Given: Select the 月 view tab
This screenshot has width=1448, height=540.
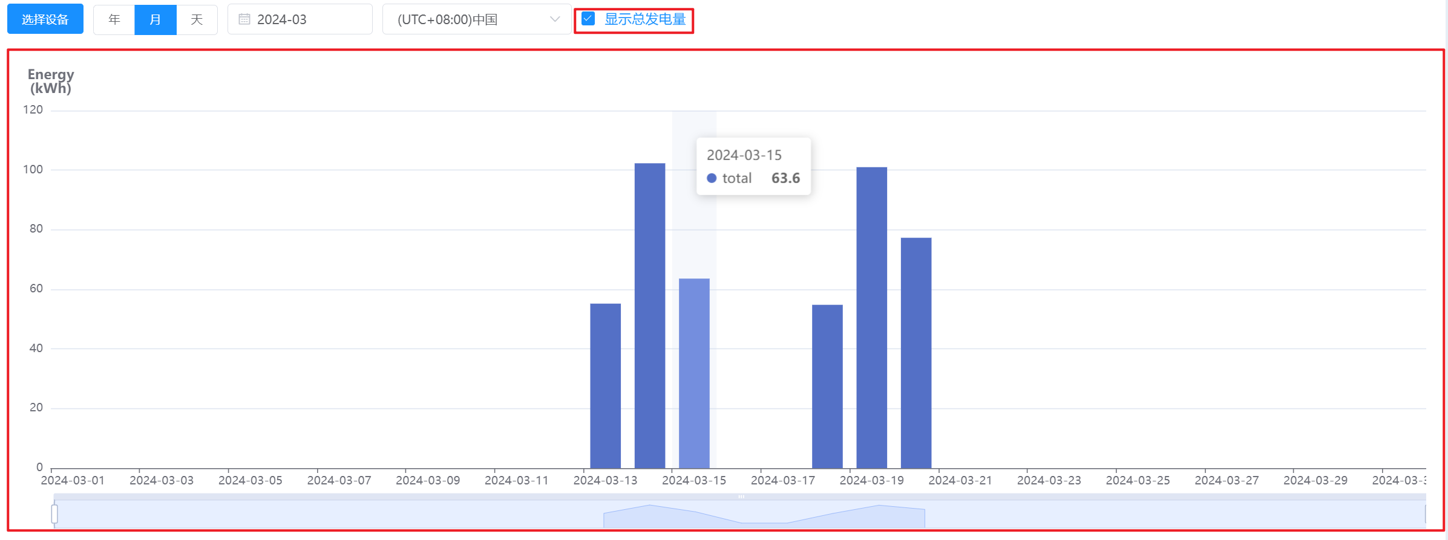Looking at the screenshot, I should point(156,19).
